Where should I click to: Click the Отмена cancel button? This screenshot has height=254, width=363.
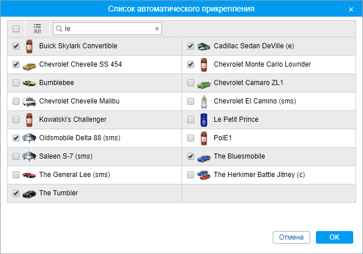coord(291,237)
